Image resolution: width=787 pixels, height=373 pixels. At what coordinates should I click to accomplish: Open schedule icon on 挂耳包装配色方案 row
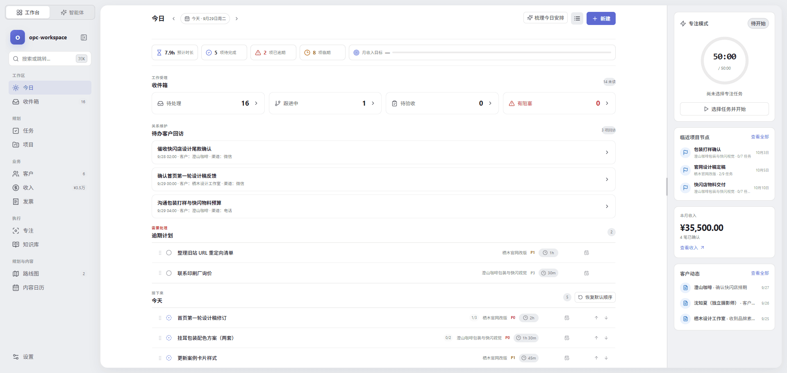pos(567,338)
